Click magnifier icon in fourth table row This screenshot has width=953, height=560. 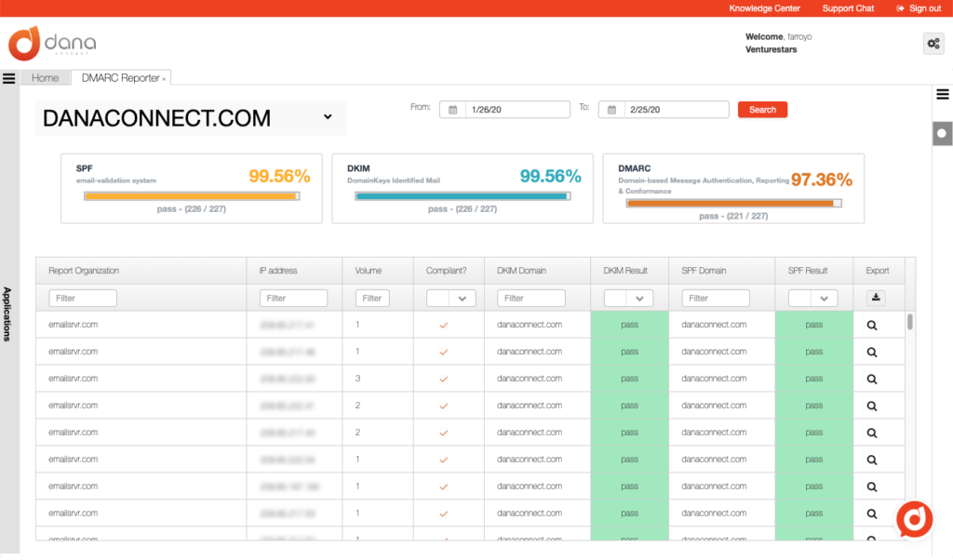(871, 407)
